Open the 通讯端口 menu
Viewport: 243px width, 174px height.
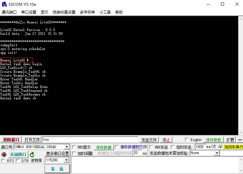[x=9, y=12]
